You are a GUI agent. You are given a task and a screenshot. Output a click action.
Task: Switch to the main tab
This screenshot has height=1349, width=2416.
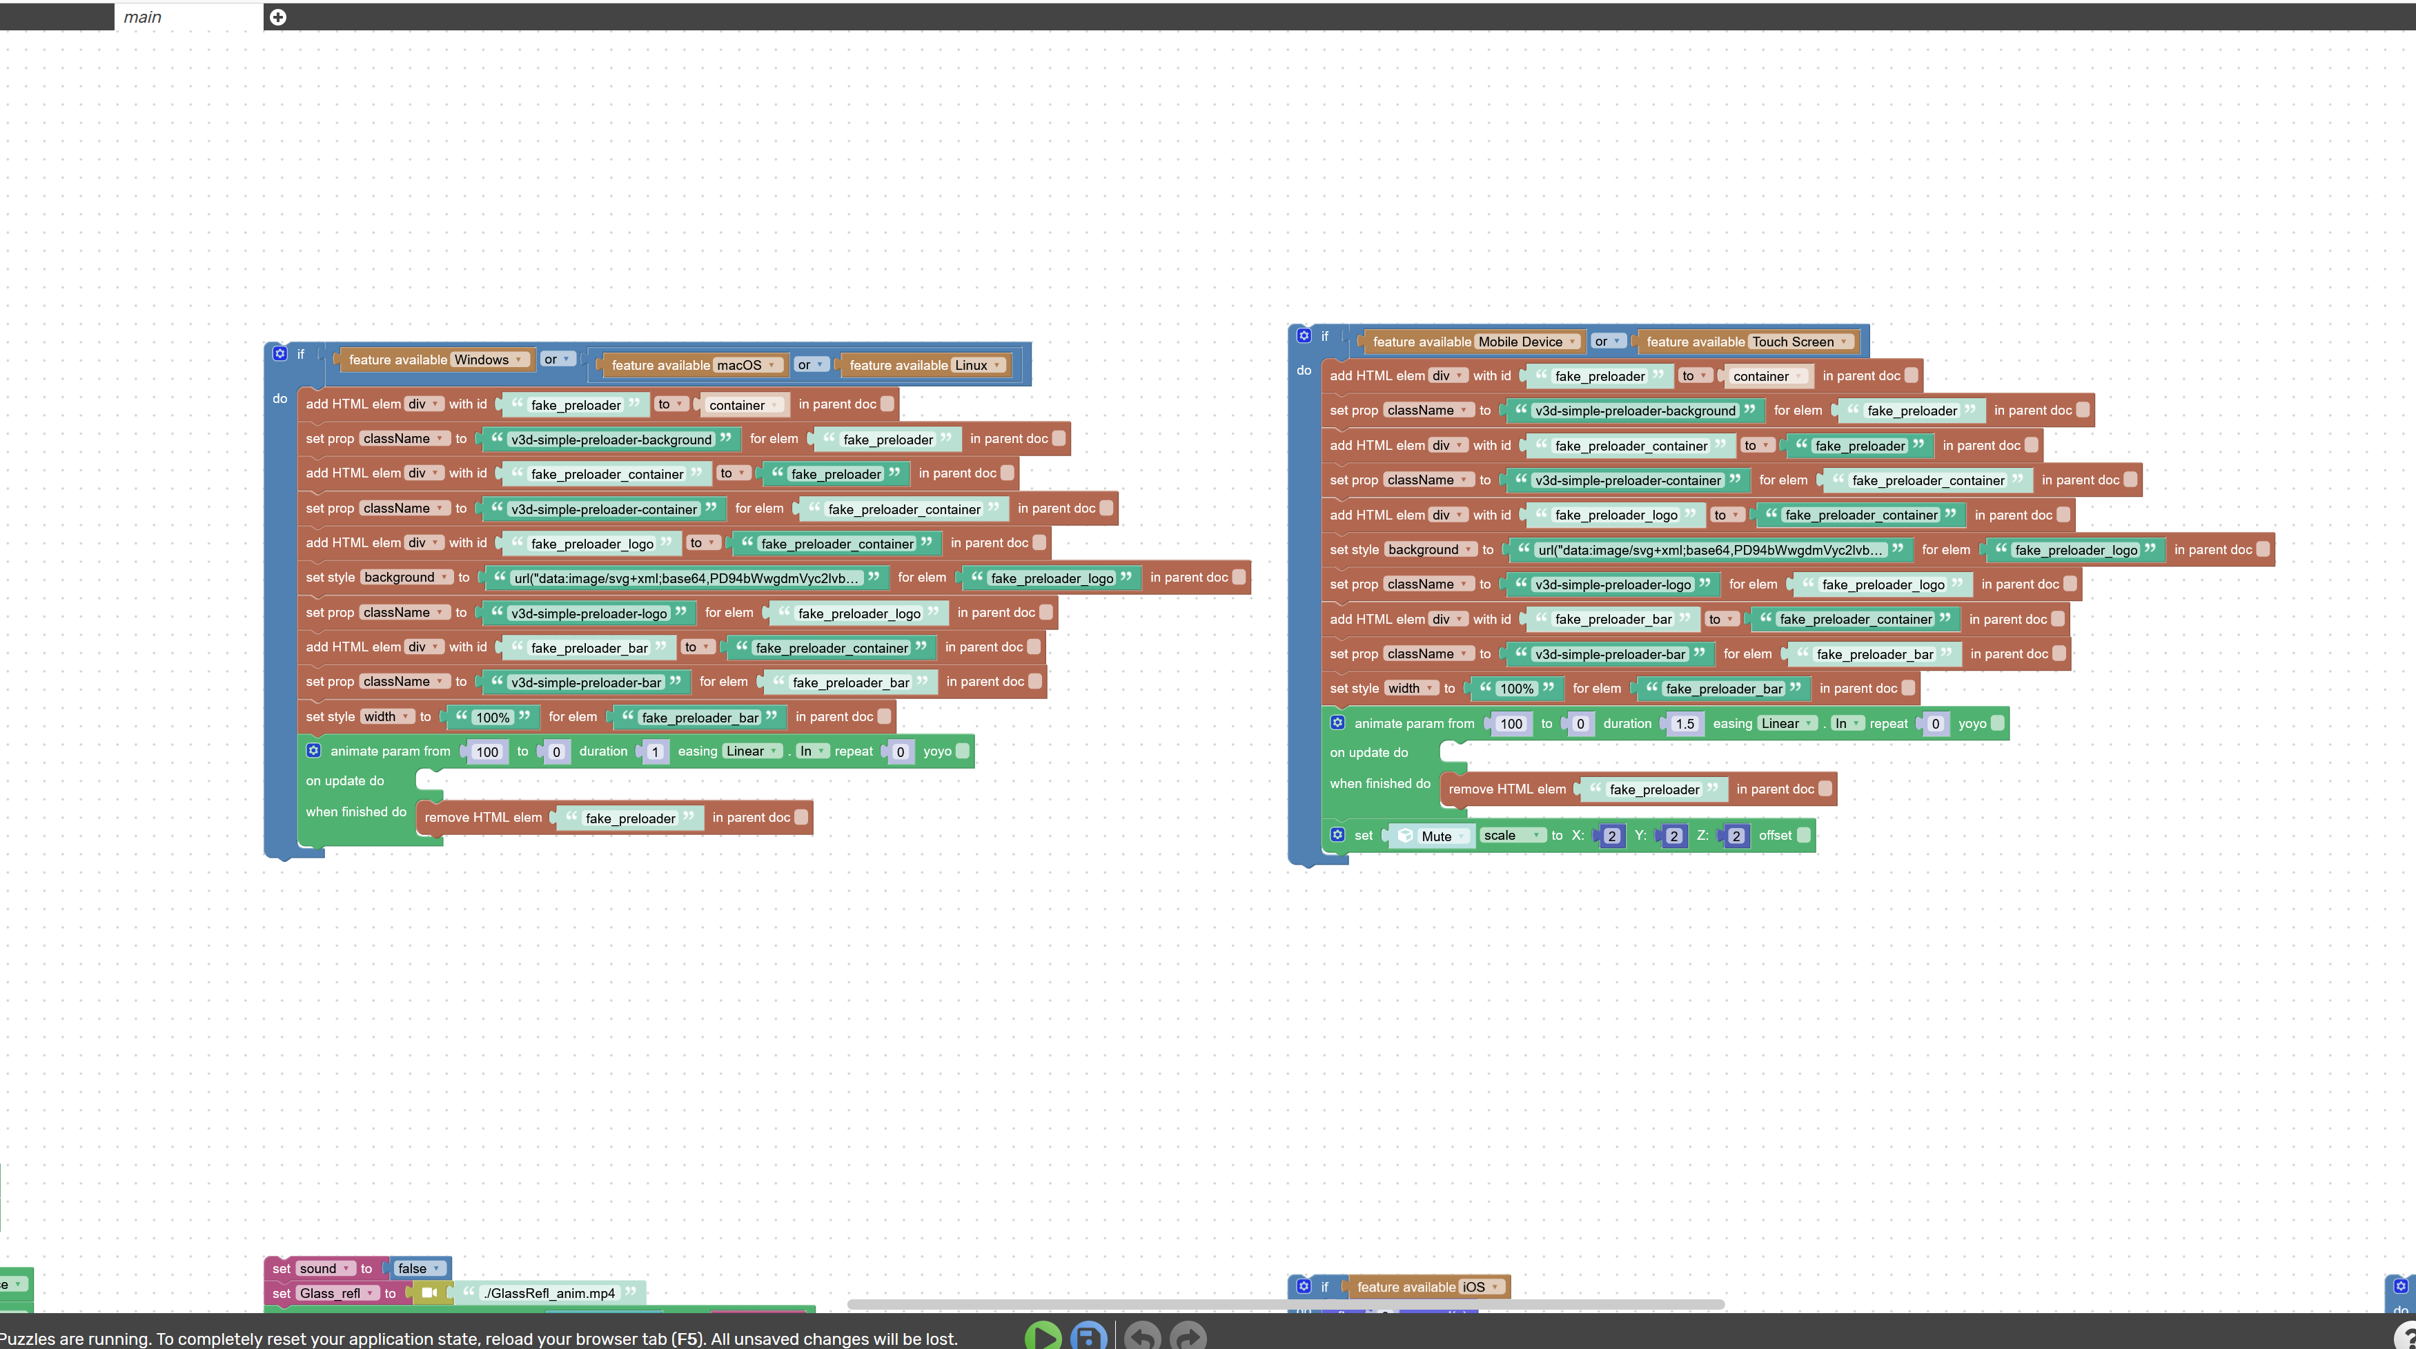(188, 17)
